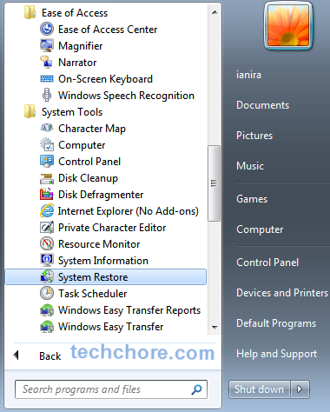The width and height of the screenshot is (330, 412).
Task: Launch Windows Easy Transfer Reports by label
Action: (x=129, y=310)
